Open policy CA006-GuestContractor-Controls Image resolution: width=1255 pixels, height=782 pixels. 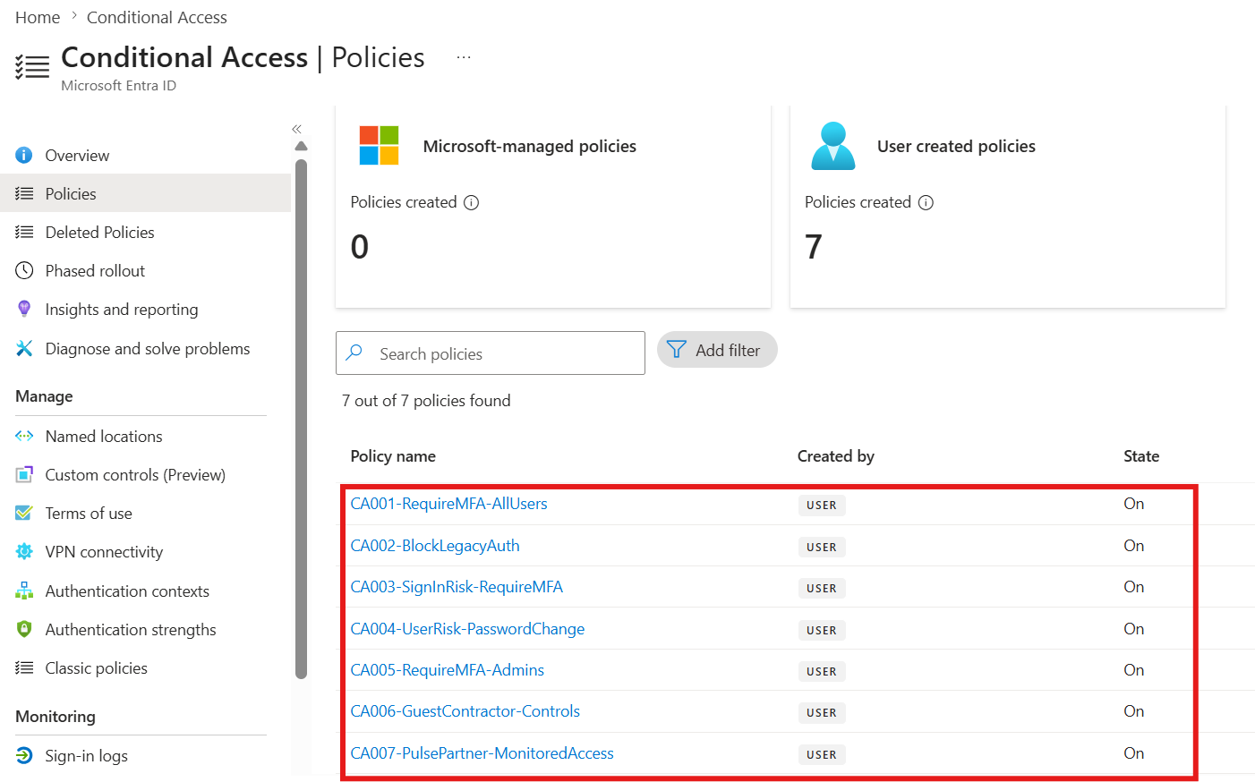click(x=465, y=711)
